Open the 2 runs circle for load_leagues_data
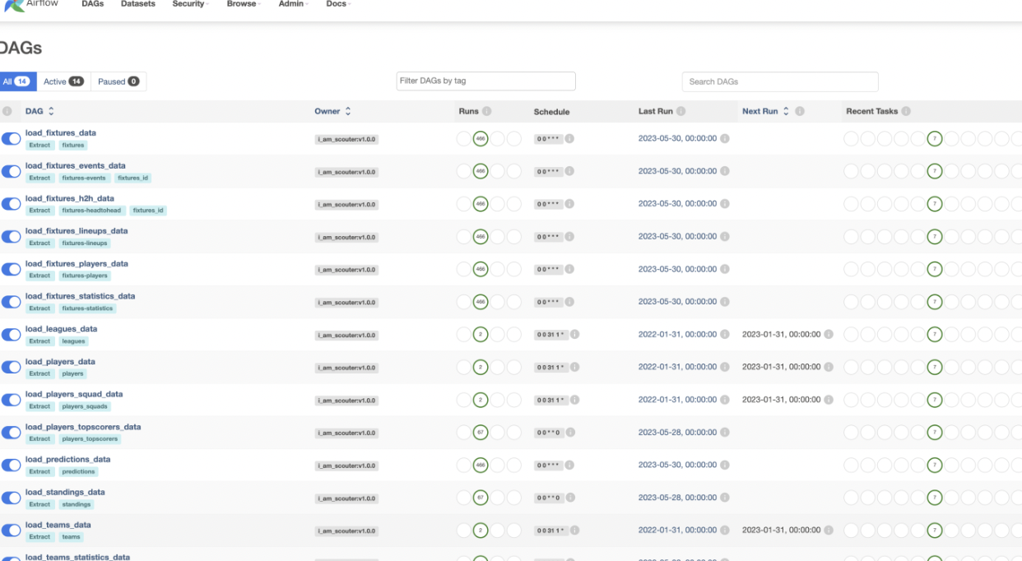 (481, 335)
